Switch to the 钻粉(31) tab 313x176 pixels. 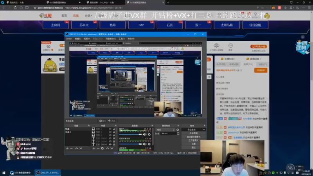click(263, 65)
